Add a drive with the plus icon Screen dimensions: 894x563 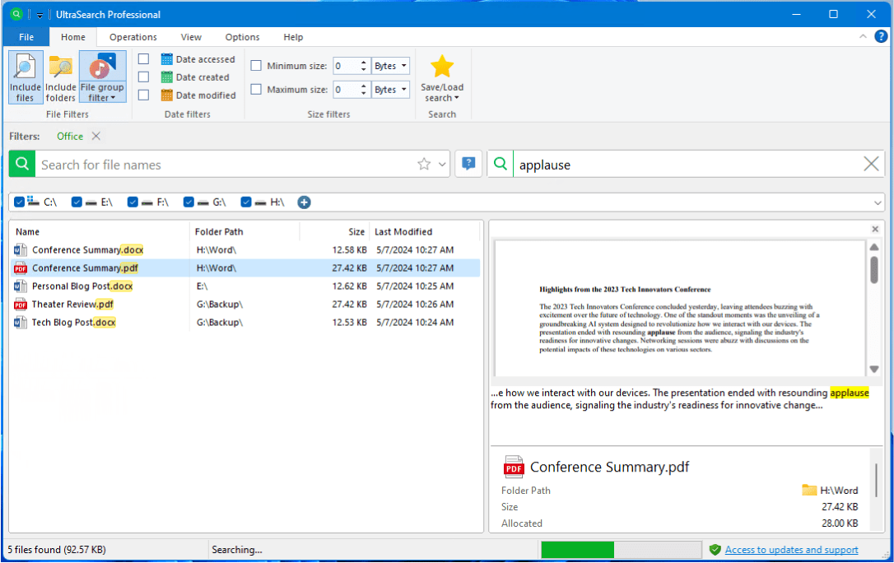point(304,202)
